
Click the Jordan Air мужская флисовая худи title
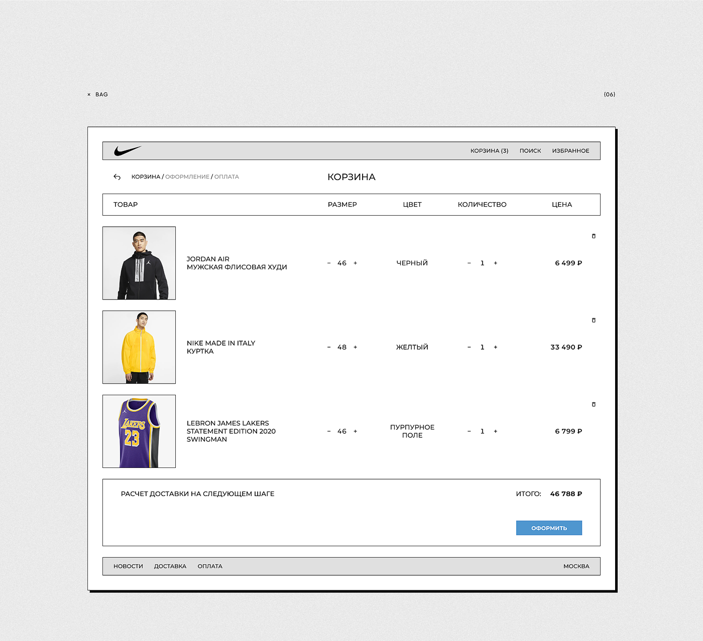point(237,263)
